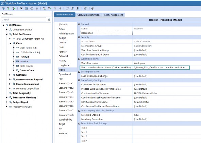Open the Entity Assignment tab

[114, 15]
